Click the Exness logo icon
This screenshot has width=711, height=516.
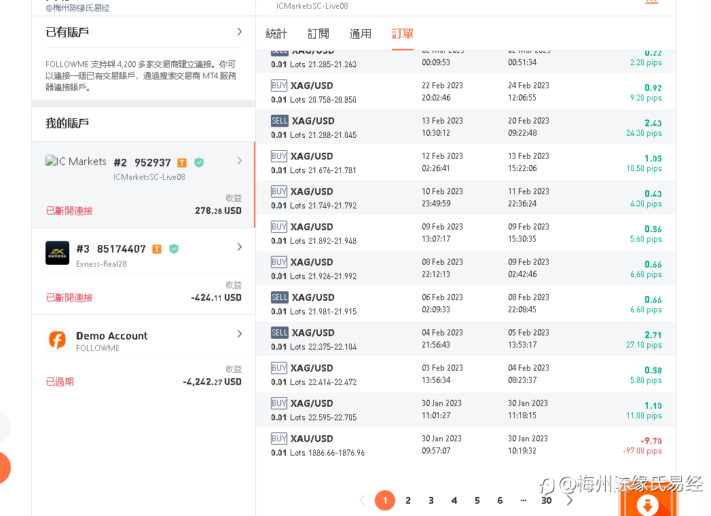coord(57,253)
